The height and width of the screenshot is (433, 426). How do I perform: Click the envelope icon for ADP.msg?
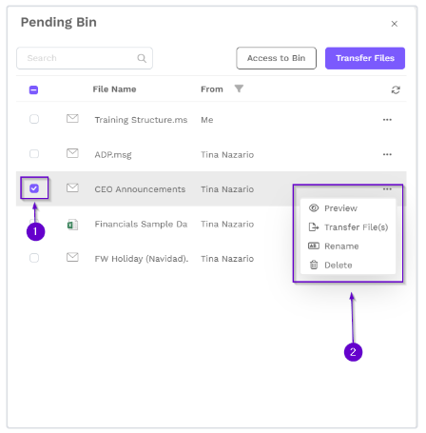coord(72,153)
